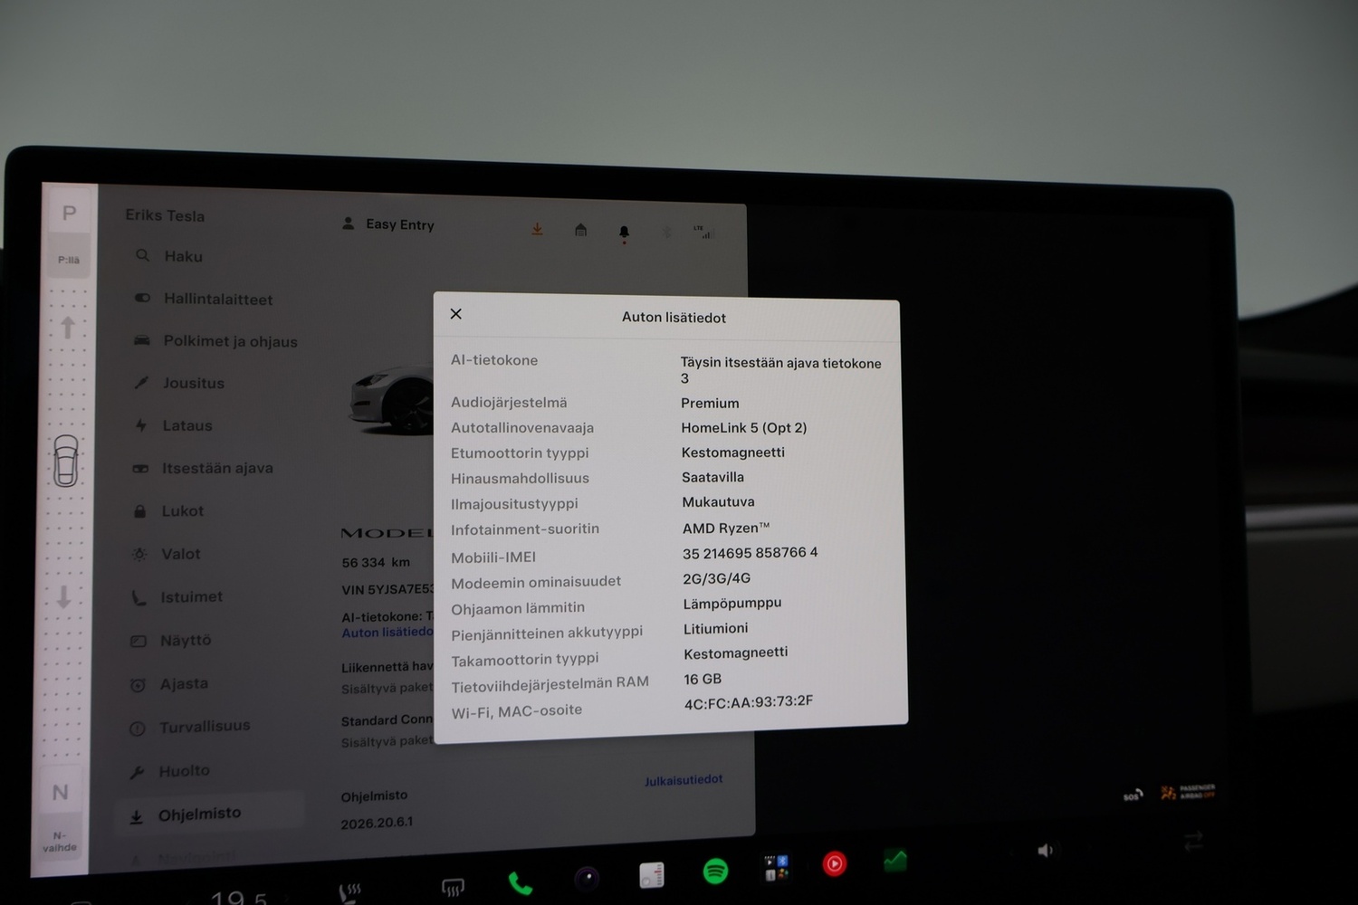The image size is (1358, 905).
Task: Open the Julkaisutiedot release notes link
Action: coord(684,780)
